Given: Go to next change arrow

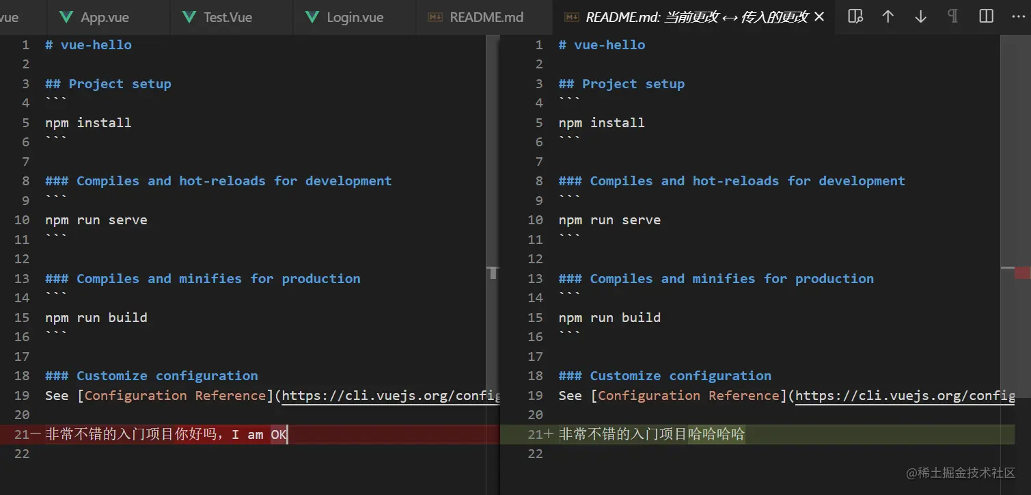Looking at the screenshot, I should click(x=920, y=16).
